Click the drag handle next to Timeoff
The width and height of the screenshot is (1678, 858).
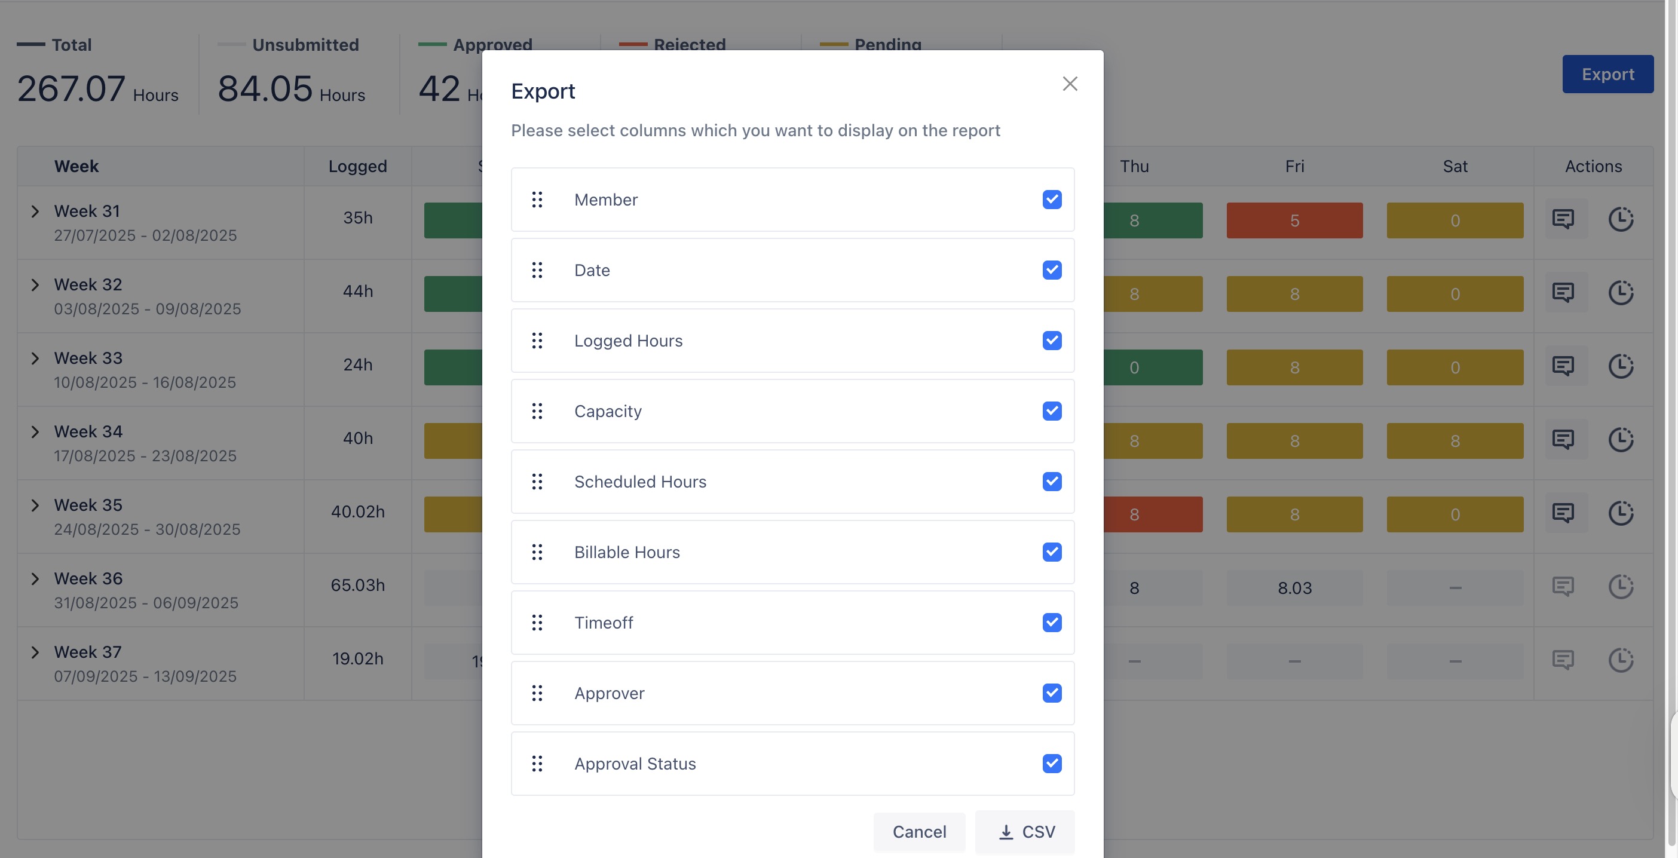[x=537, y=623]
